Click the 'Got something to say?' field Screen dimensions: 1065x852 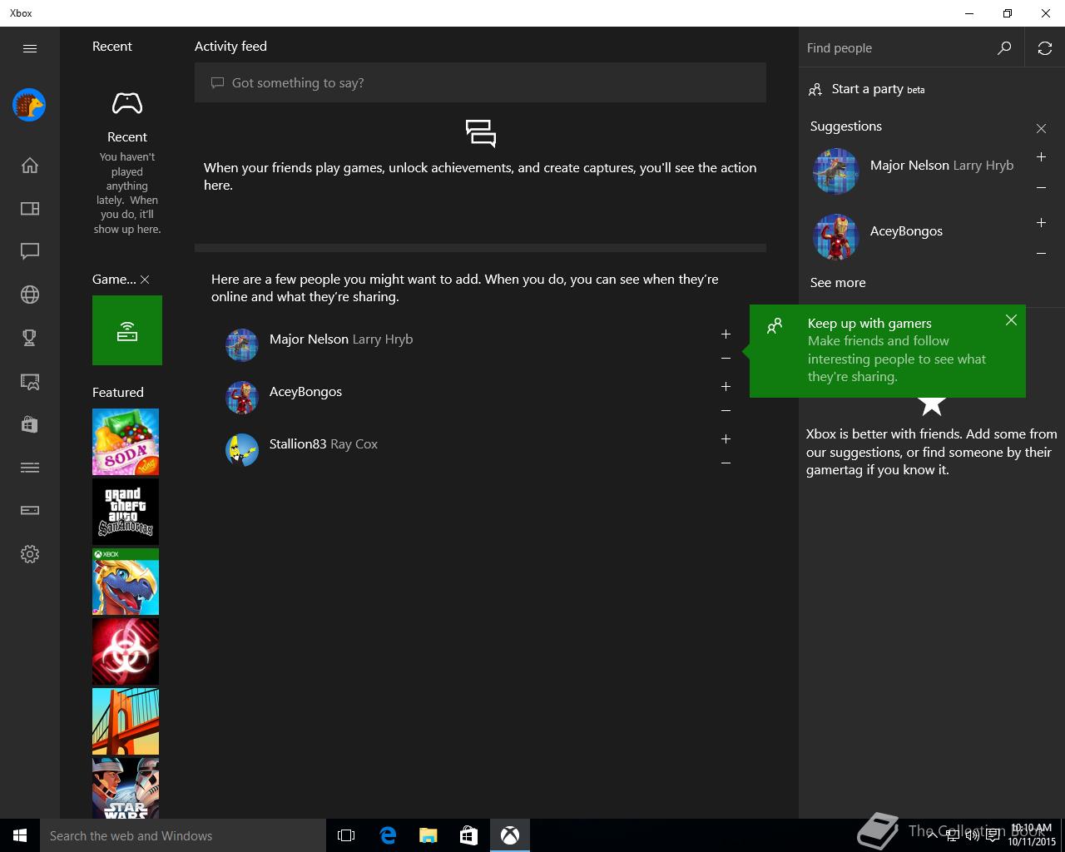480,82
